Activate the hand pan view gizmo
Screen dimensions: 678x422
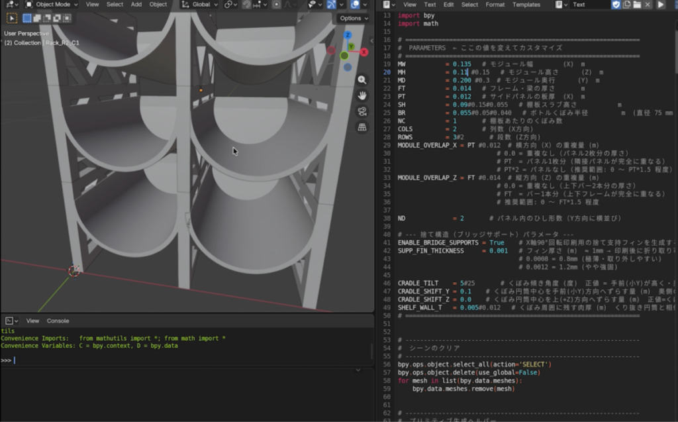tap(362, 95)
